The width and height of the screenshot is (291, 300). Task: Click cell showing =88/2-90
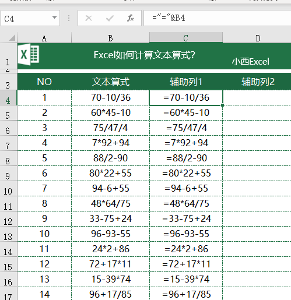pos(186,158)
